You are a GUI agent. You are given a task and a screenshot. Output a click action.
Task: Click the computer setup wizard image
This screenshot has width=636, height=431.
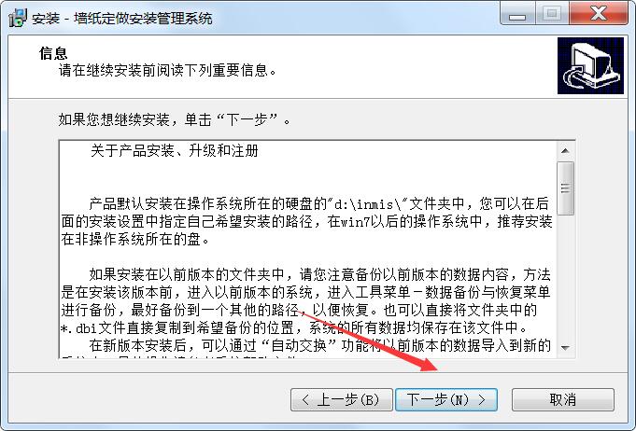pyautogui.click(x=590, y=65)
